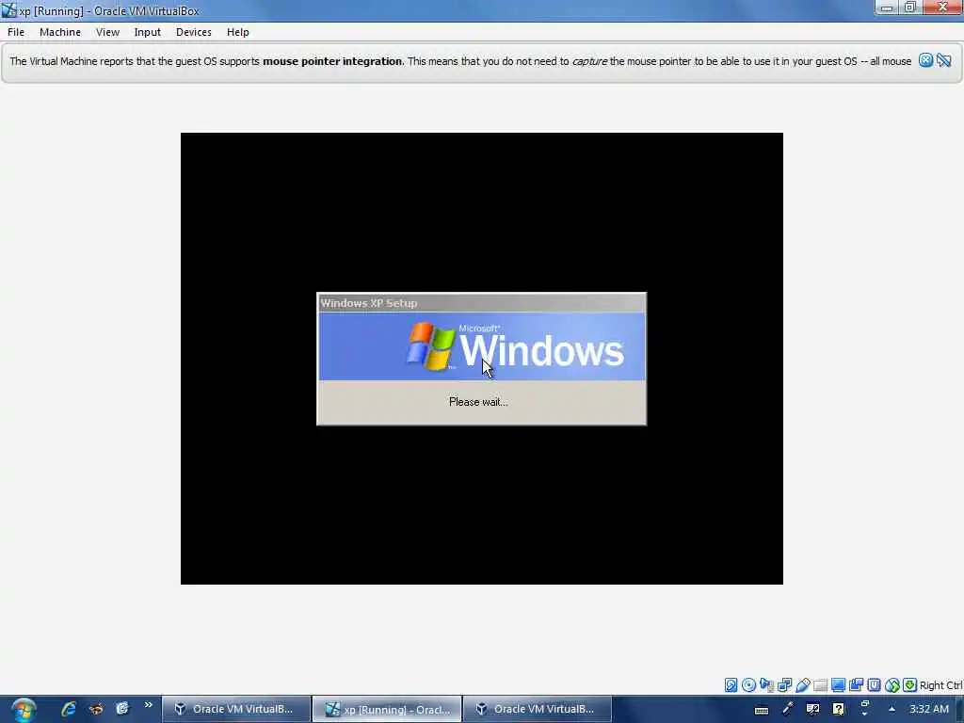Click the help question mark tray icon
The width and height of the screenshot is (964, 723).
[838, 709]
